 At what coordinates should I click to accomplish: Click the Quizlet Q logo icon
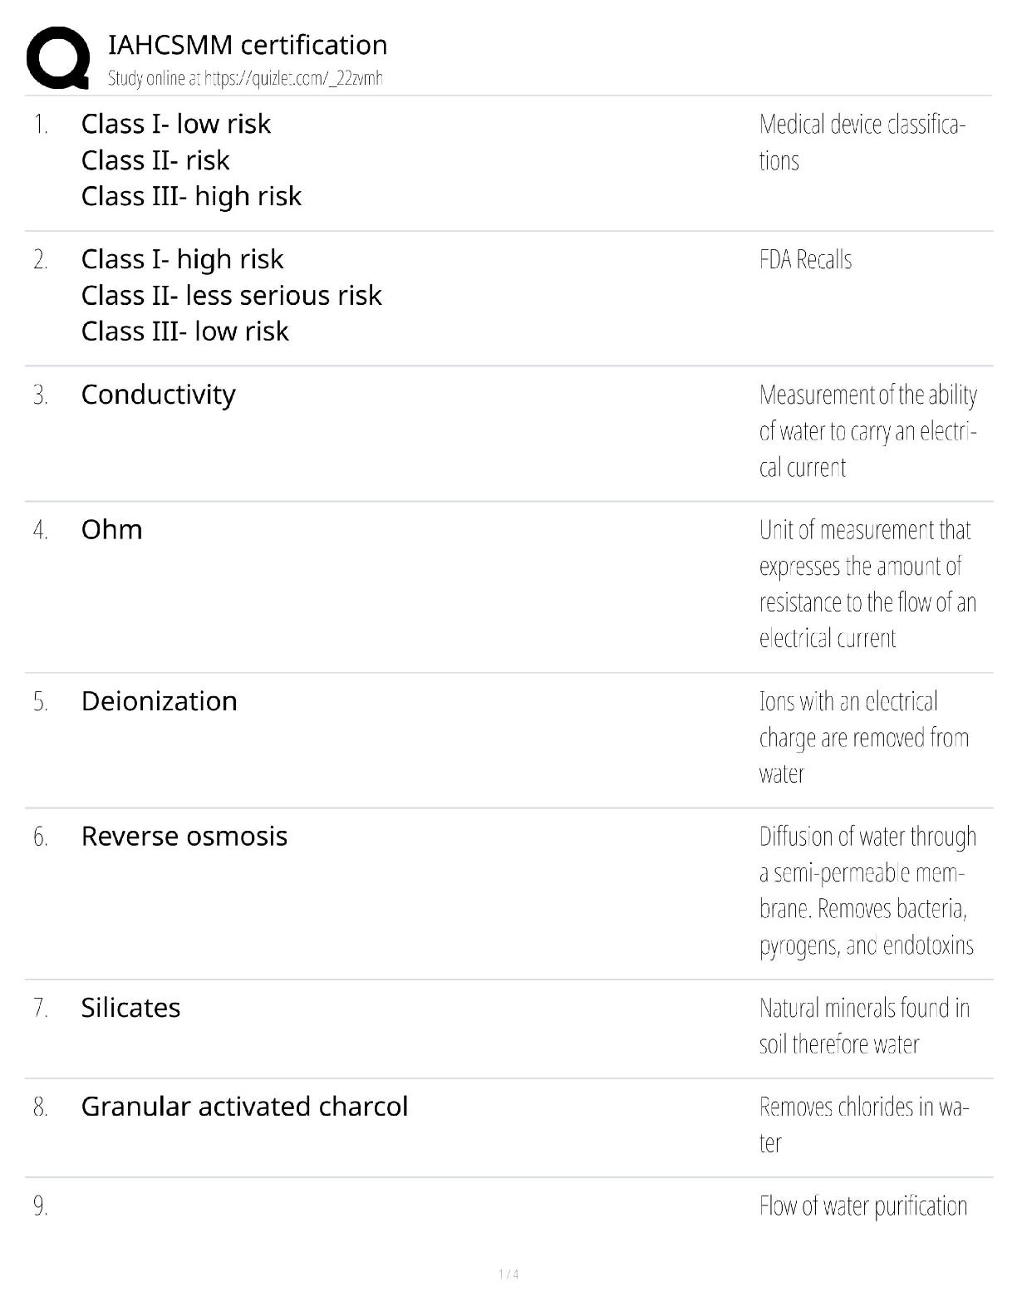(58, 57)
